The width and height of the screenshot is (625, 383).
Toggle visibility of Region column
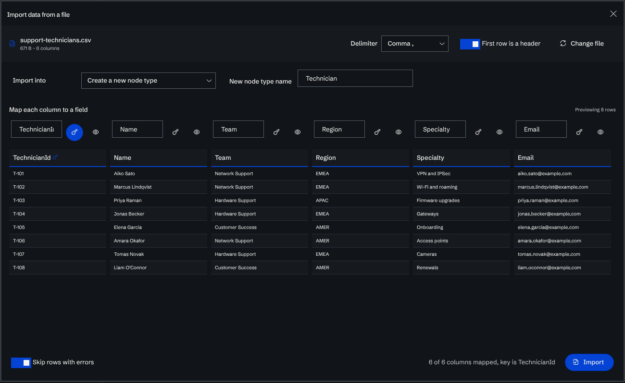click(x=399, y=132)
